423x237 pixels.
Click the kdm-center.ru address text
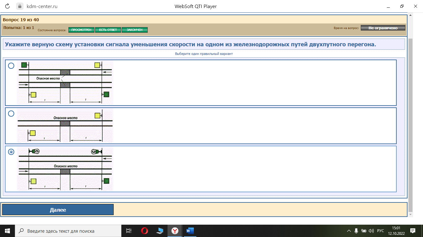tap(42, 6)
